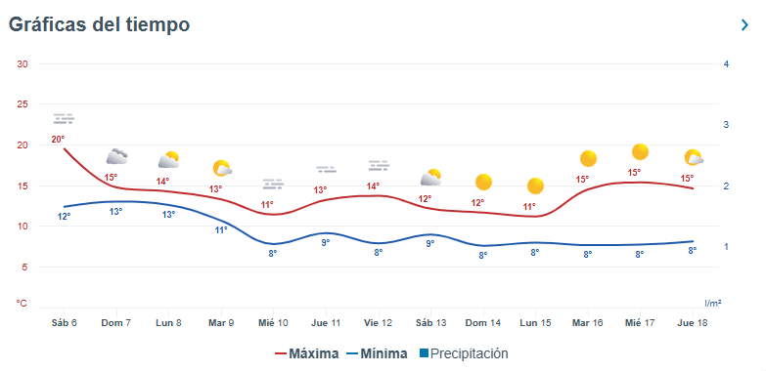Toggle the Máxima series in legend
This screenshot has width=766, height=371.
[x=306, y=353]
